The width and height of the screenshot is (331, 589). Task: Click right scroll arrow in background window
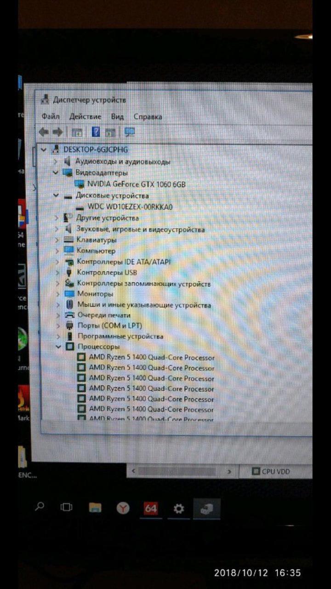[x=229, y=472]
